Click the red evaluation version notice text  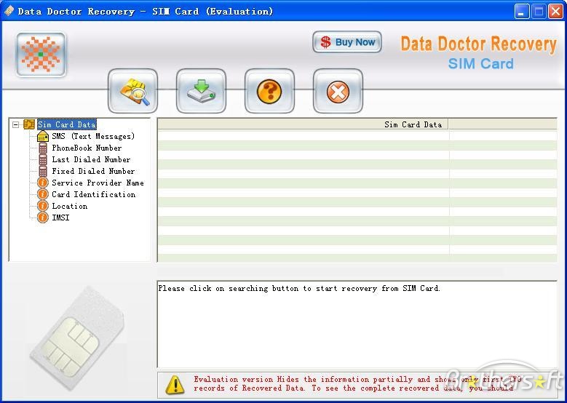(x=357, y=383)
